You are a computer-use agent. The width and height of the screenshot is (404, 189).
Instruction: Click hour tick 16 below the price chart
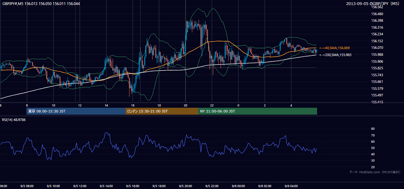133,105
